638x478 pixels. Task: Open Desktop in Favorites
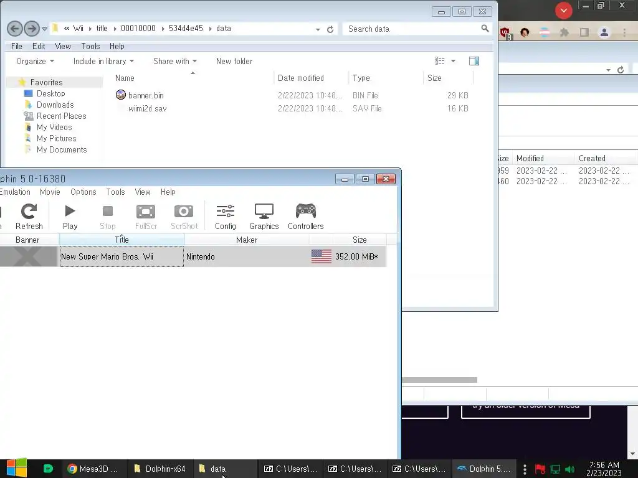tap(51, 93)
